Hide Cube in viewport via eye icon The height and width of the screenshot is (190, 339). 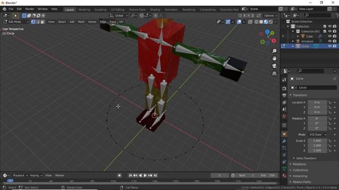click(329, 36)
